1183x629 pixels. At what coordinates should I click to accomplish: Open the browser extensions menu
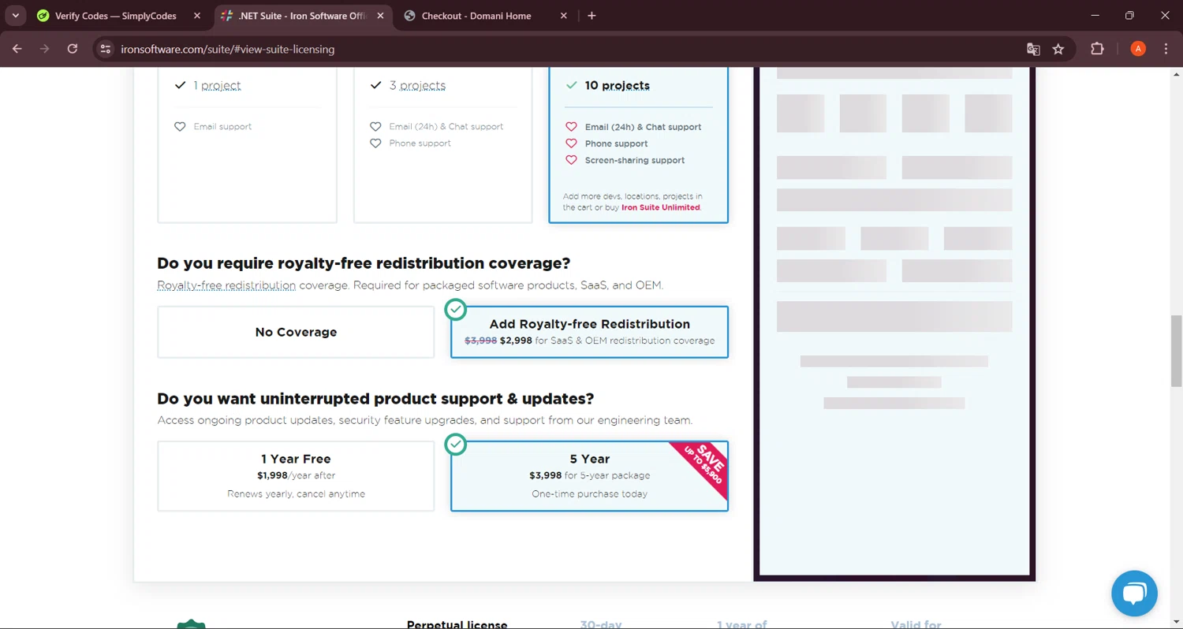1097,49
